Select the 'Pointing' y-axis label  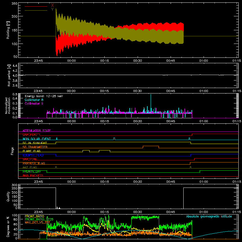8,30
